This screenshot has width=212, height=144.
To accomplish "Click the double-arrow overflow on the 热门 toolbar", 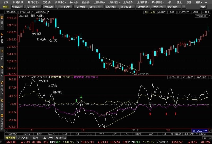I will [x=184, y=7].
